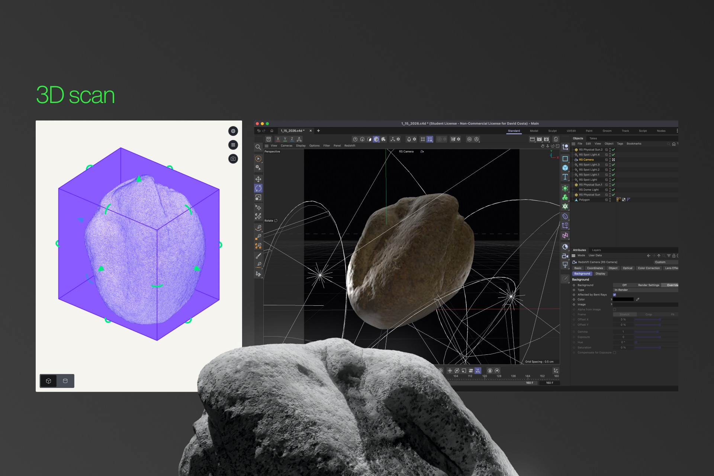Go back in Attributes manager history

pos(649,256)
